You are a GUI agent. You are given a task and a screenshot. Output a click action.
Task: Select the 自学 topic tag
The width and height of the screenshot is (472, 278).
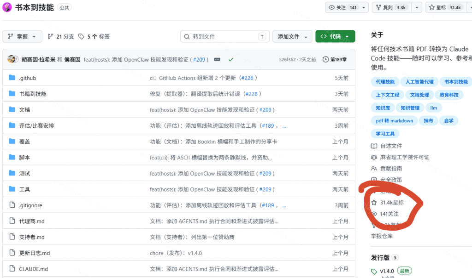(x=449, y=121)
